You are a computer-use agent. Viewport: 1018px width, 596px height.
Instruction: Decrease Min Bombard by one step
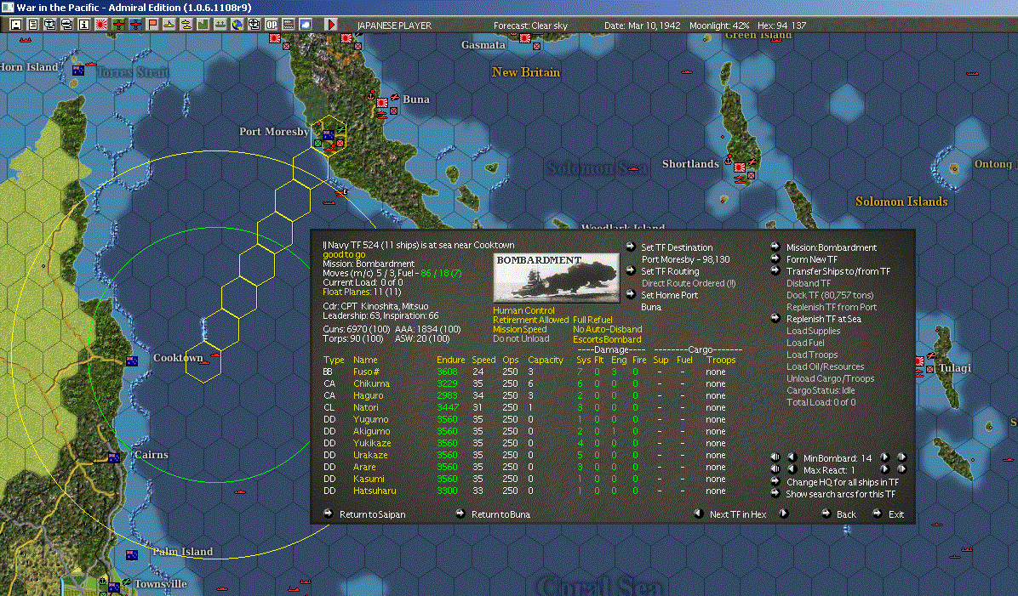coord(792,457)
